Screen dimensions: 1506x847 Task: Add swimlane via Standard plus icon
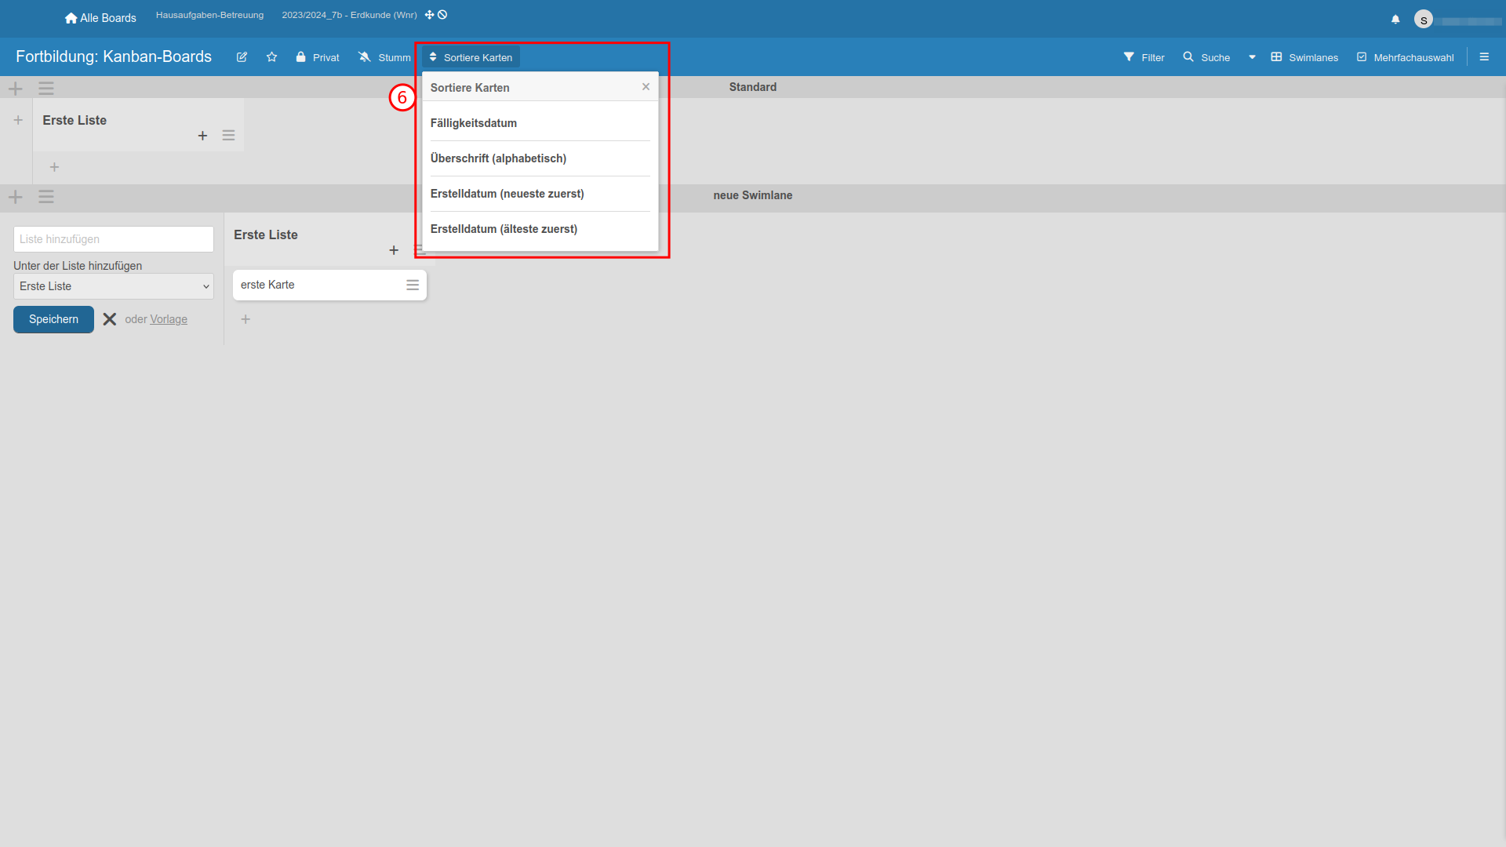coord(16,89)
